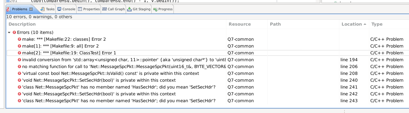Click the Progress view icon

point(155,9)
